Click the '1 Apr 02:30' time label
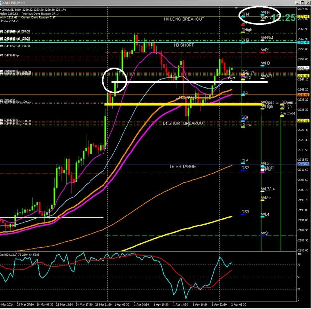Image resolution: width=311 pixels, height=309 pixels. pos(122,304)
